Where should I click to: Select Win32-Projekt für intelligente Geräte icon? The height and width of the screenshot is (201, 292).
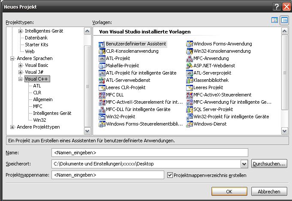coord(189,117)
